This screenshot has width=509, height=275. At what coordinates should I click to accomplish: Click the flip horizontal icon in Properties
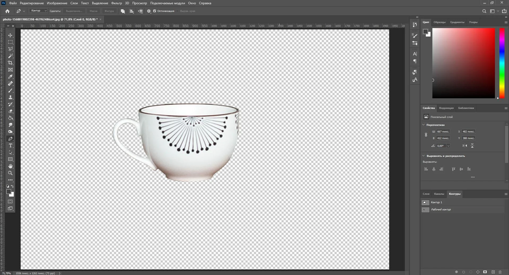(465, 146)
